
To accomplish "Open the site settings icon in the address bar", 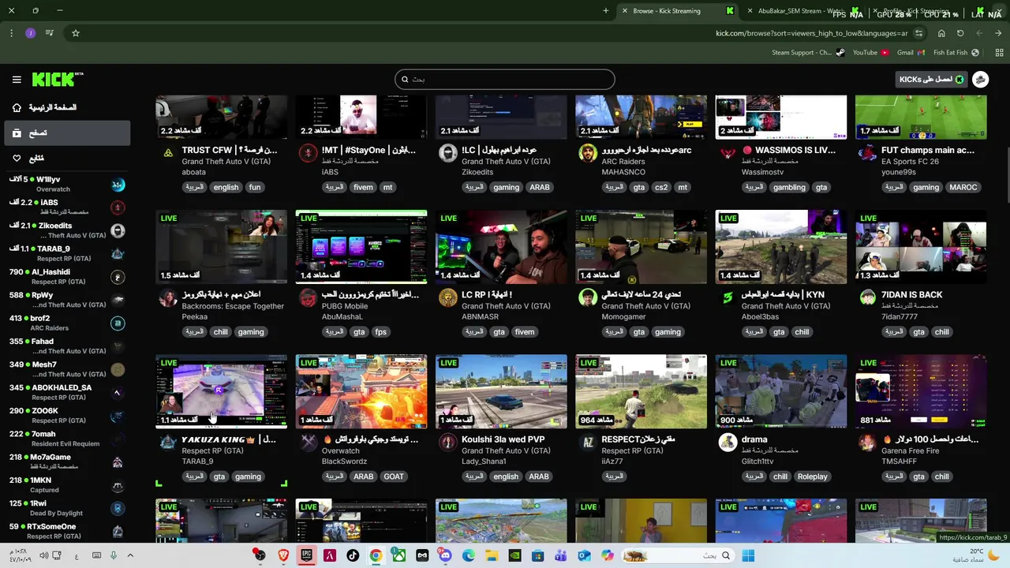I will coord(919,33).
